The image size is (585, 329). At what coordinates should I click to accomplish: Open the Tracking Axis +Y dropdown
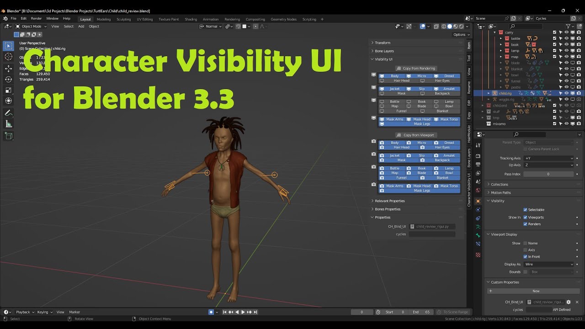548,158
